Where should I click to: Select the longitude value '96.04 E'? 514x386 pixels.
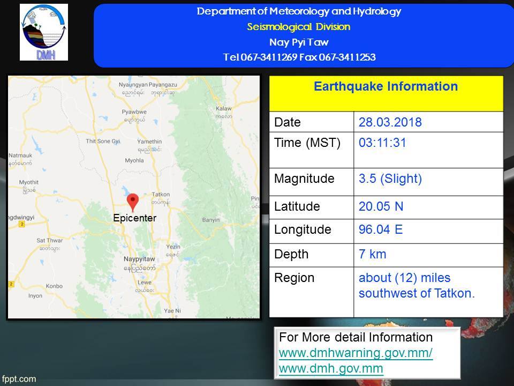click(381, 229)
